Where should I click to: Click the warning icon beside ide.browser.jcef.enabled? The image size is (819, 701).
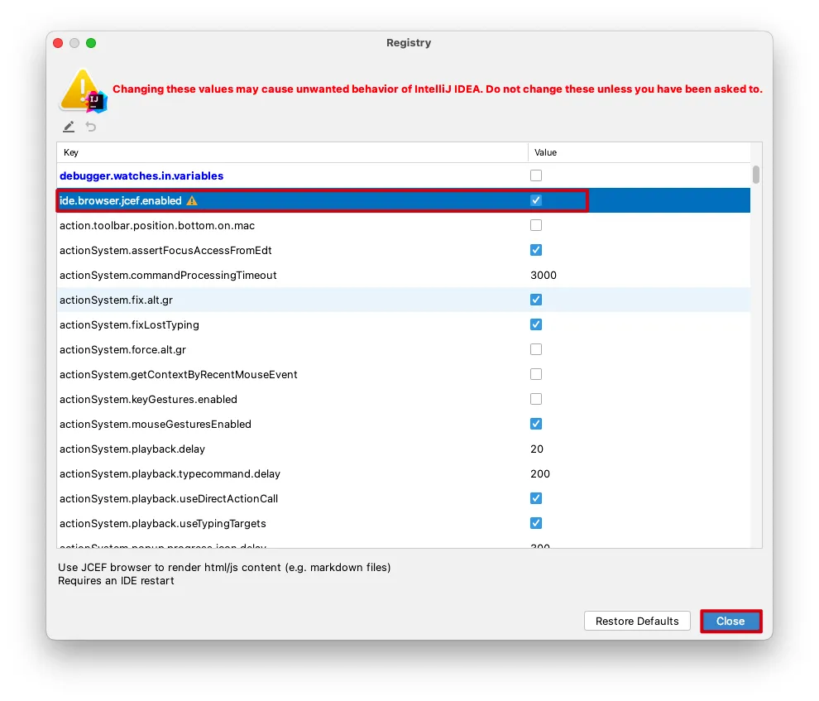click(x=192, y=200)
